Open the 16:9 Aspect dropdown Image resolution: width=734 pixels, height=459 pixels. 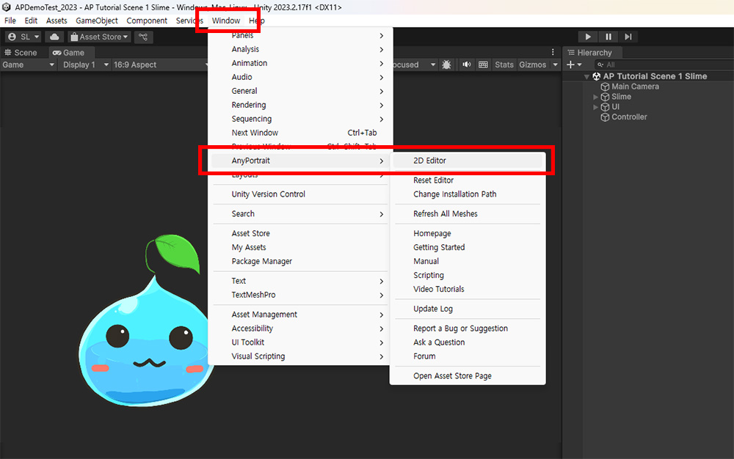click(x=159, y=65)
